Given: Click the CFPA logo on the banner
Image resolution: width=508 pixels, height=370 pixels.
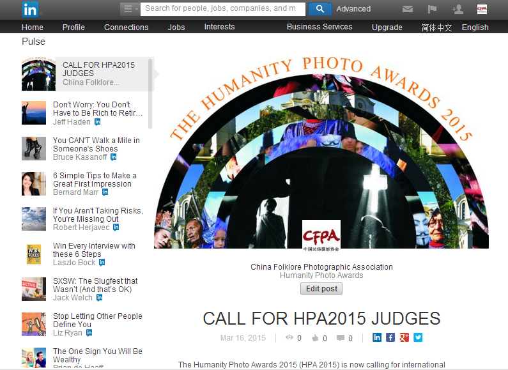Looking at the screenshot, I should [321, 236].
